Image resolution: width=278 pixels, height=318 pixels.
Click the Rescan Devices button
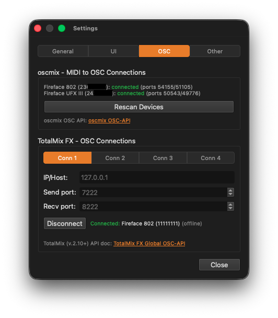coord(139,107)
